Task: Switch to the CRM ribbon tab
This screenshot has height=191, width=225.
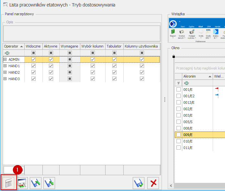Action: click(209, 27)
